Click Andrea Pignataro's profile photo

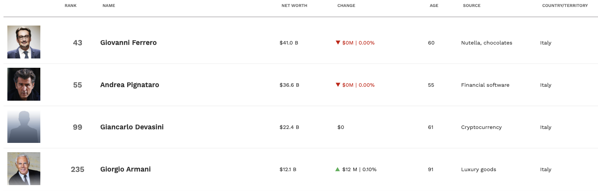pyautogui.click(x=24, y=84)
